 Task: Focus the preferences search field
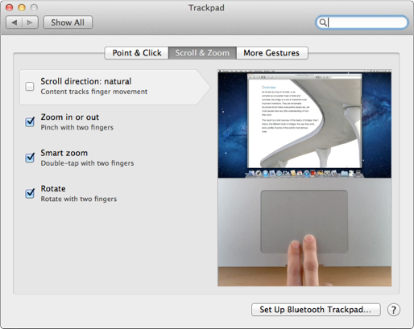point(362,23)
